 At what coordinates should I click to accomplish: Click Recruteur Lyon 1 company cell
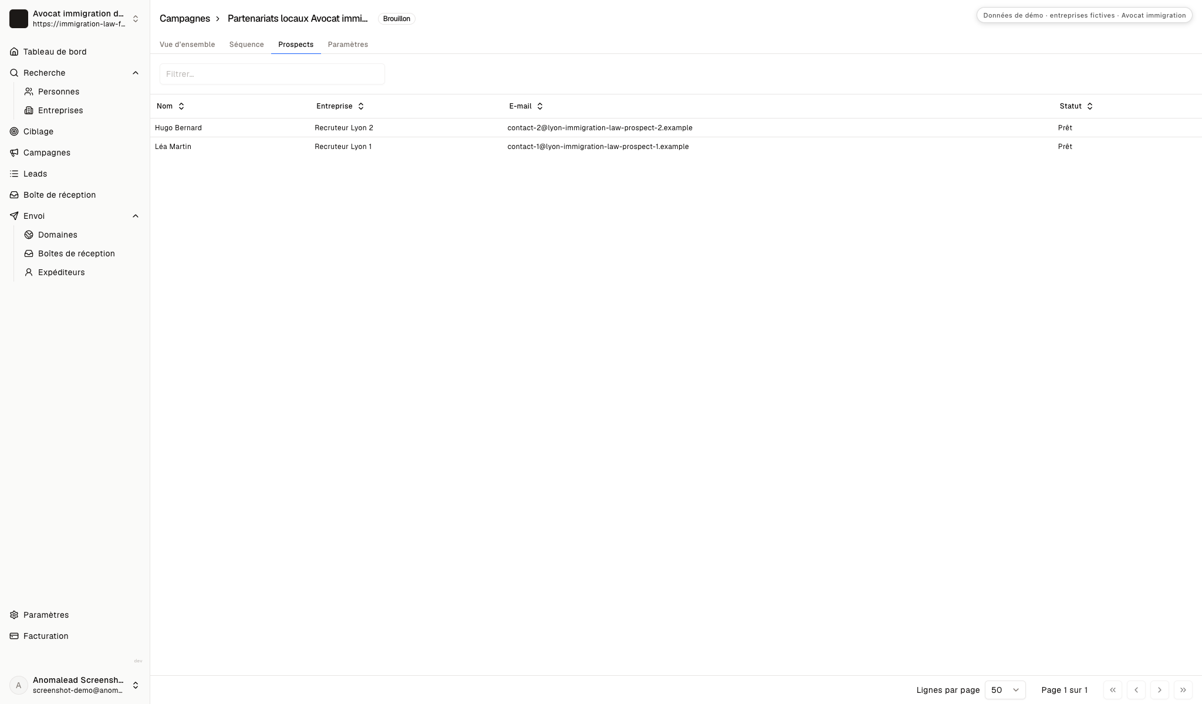coord(343,147)
